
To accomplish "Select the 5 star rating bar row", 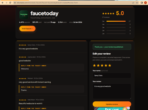I will (116, 21).
